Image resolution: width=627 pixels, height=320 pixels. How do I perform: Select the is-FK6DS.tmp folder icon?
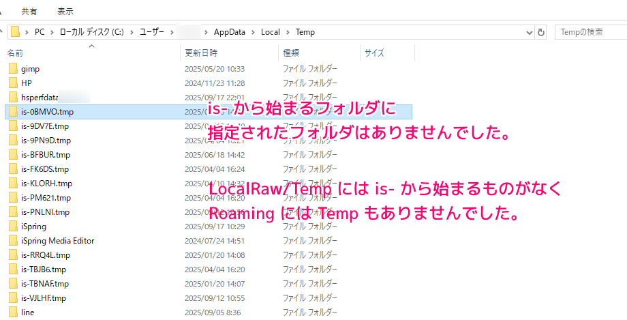pos(13,169)
